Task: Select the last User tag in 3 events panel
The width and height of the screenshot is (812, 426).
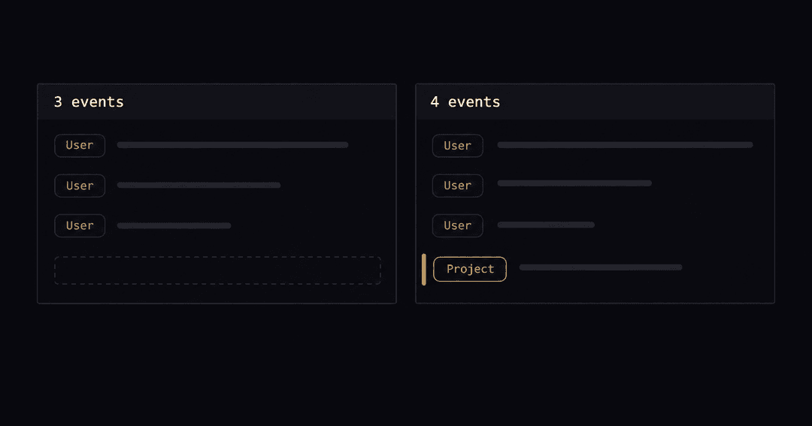Action: (80, 225)
